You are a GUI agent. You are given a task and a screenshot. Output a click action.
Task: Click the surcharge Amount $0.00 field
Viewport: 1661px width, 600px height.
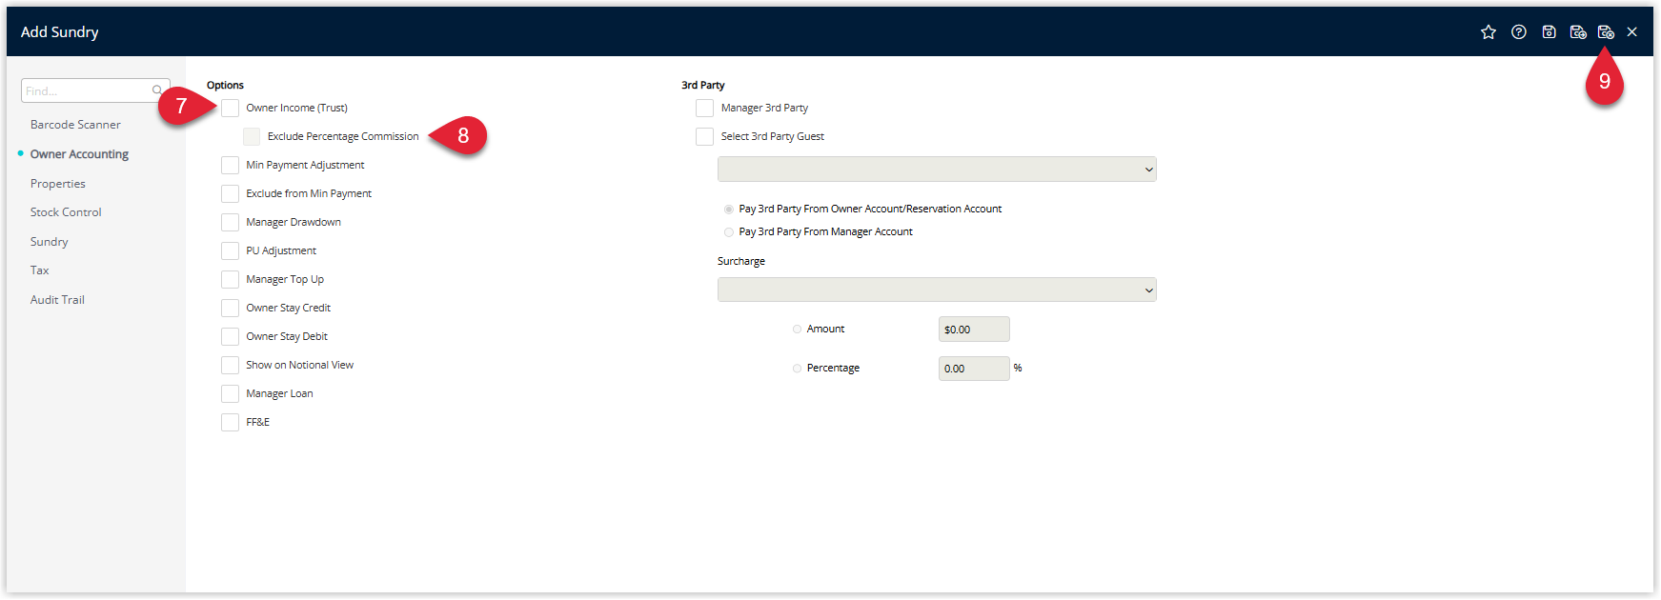coord(974,329)
